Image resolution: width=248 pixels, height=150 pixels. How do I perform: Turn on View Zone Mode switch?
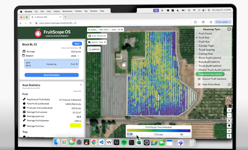[x=198, y=84]
